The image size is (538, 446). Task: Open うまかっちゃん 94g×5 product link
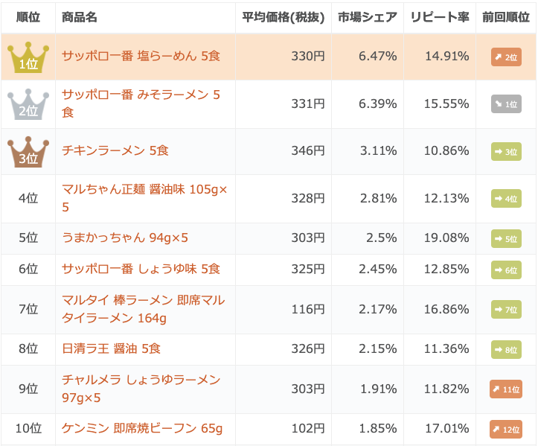(x=125, y=238)
